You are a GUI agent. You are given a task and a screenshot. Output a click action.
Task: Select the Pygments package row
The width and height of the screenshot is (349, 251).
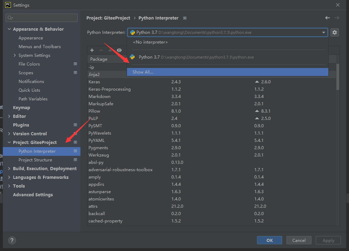coord(212,147)
